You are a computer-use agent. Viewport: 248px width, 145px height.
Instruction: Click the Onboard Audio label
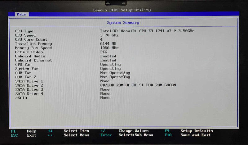(x=30, y=56)
